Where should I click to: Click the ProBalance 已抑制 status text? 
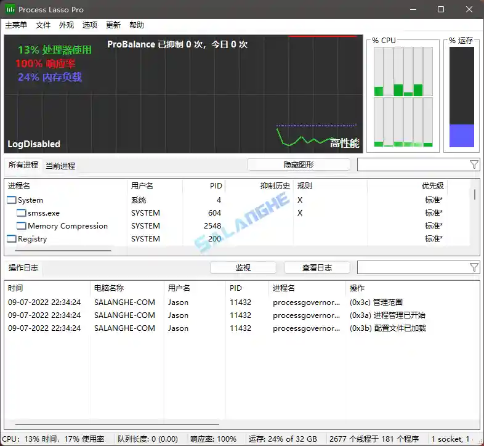coord(177,44)
